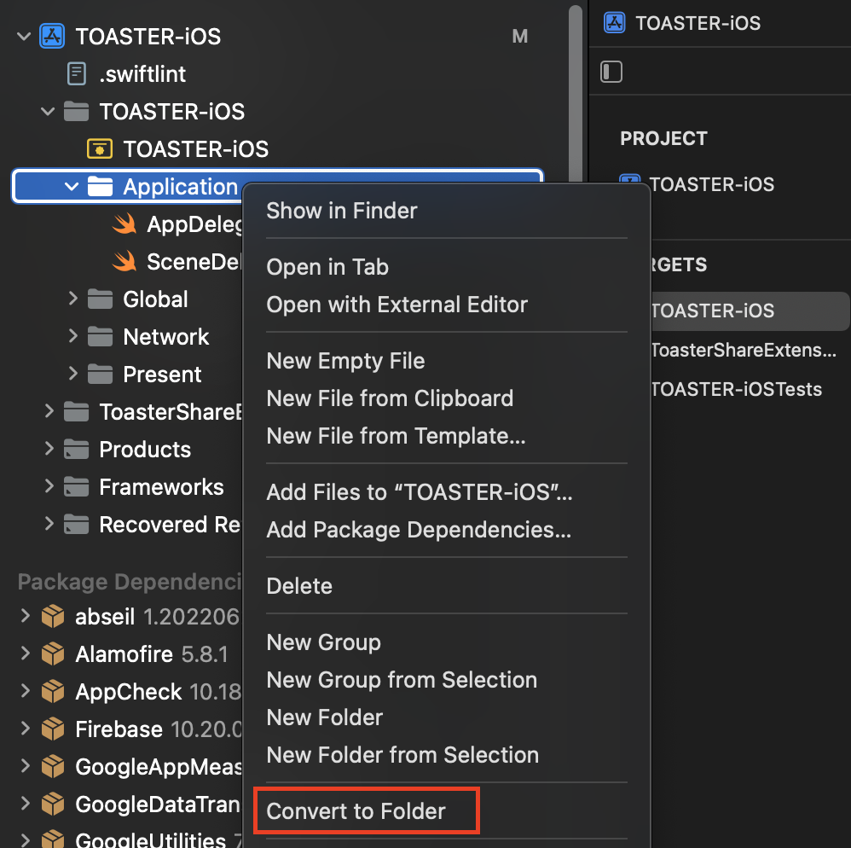This screenshot has width=851, height=848.
Task: Expand the Alamofire package
Action: 25,653
